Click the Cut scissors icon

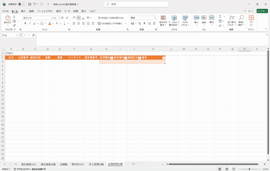point(14,17)
